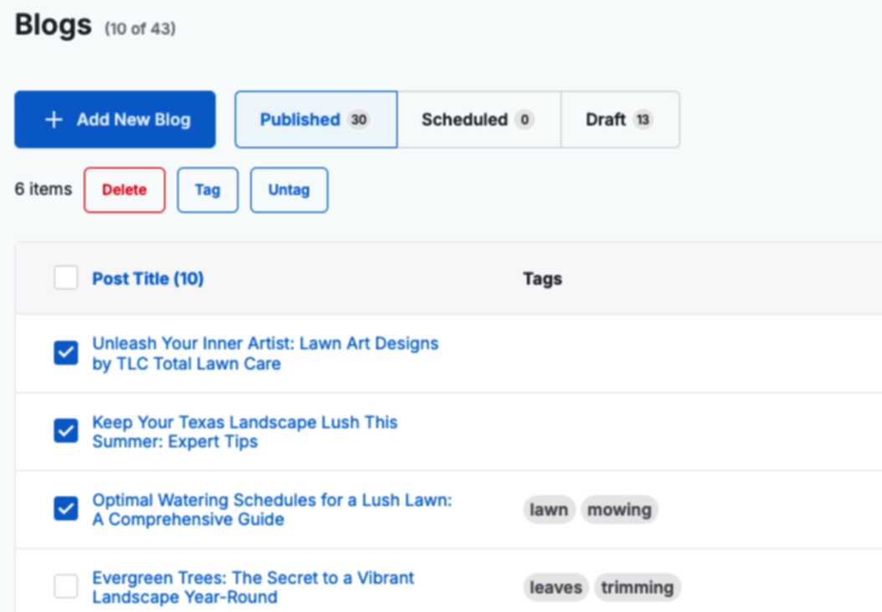The height and width of the screenshot is (612, 882).
Task: Click the lawn tag chip
Action: pyautogui.click(x=549, y=510)
